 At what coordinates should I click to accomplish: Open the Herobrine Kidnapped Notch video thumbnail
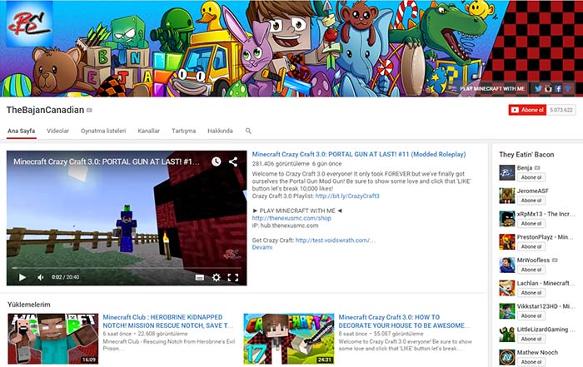click(53, 339)
